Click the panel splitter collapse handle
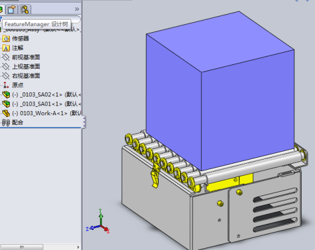The height and width of the screenshot is (250, 315). pos(84,122)
